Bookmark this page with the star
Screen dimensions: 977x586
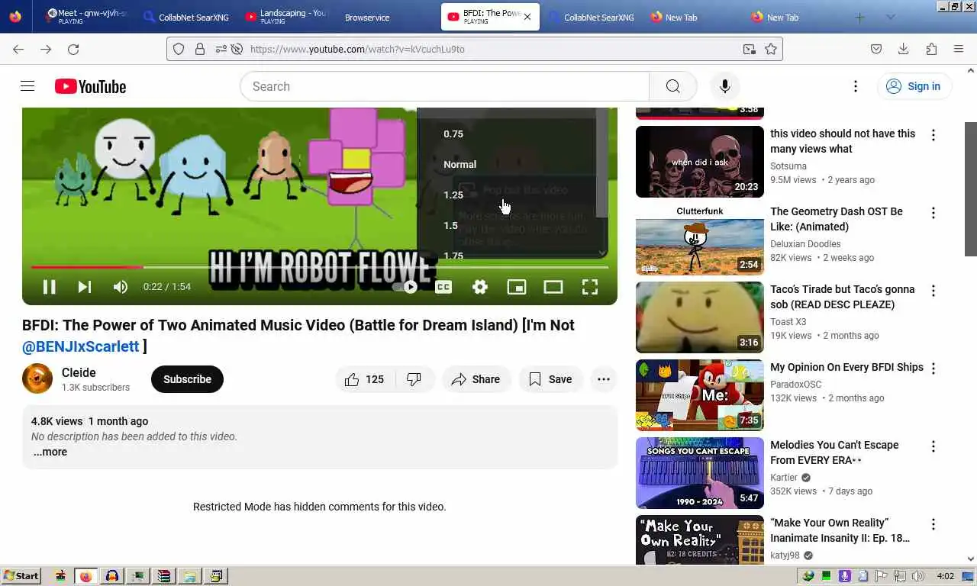click(x=771, y=49)
